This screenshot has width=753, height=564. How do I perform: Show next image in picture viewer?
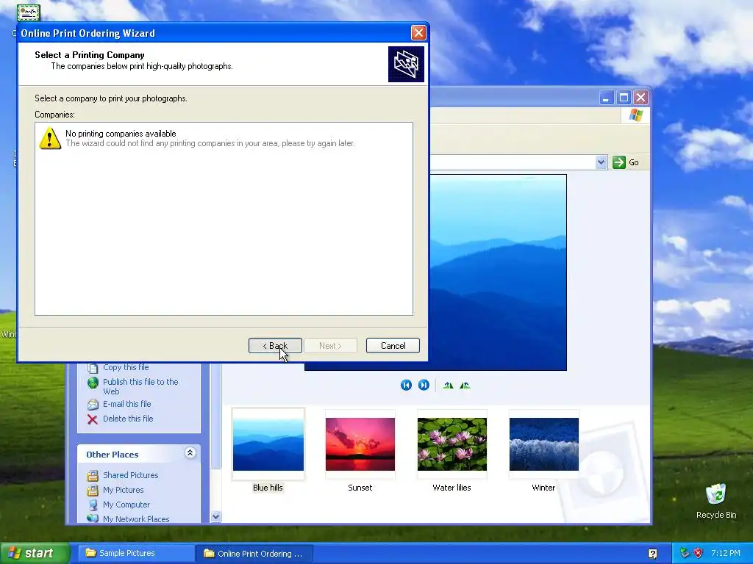(x=424, y=385)
